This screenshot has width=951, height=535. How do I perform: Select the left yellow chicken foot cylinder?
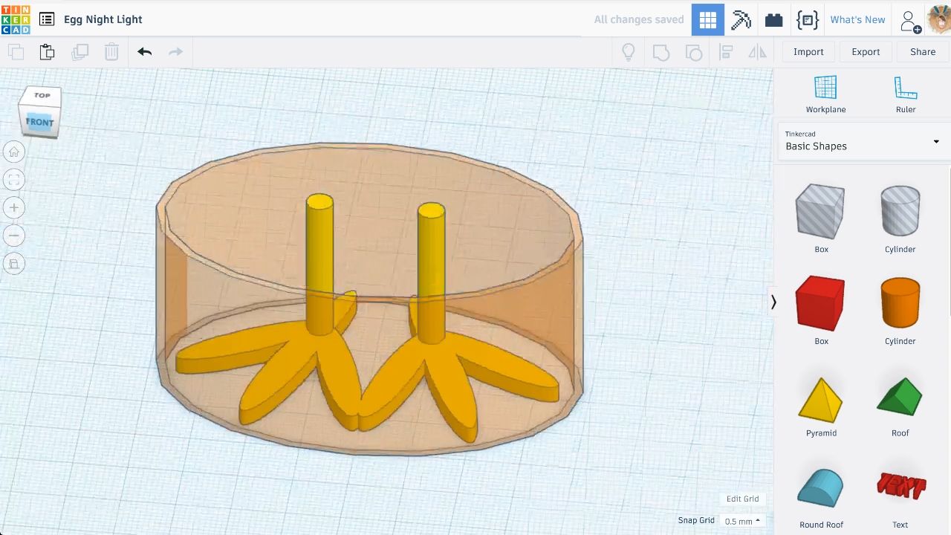319,264
